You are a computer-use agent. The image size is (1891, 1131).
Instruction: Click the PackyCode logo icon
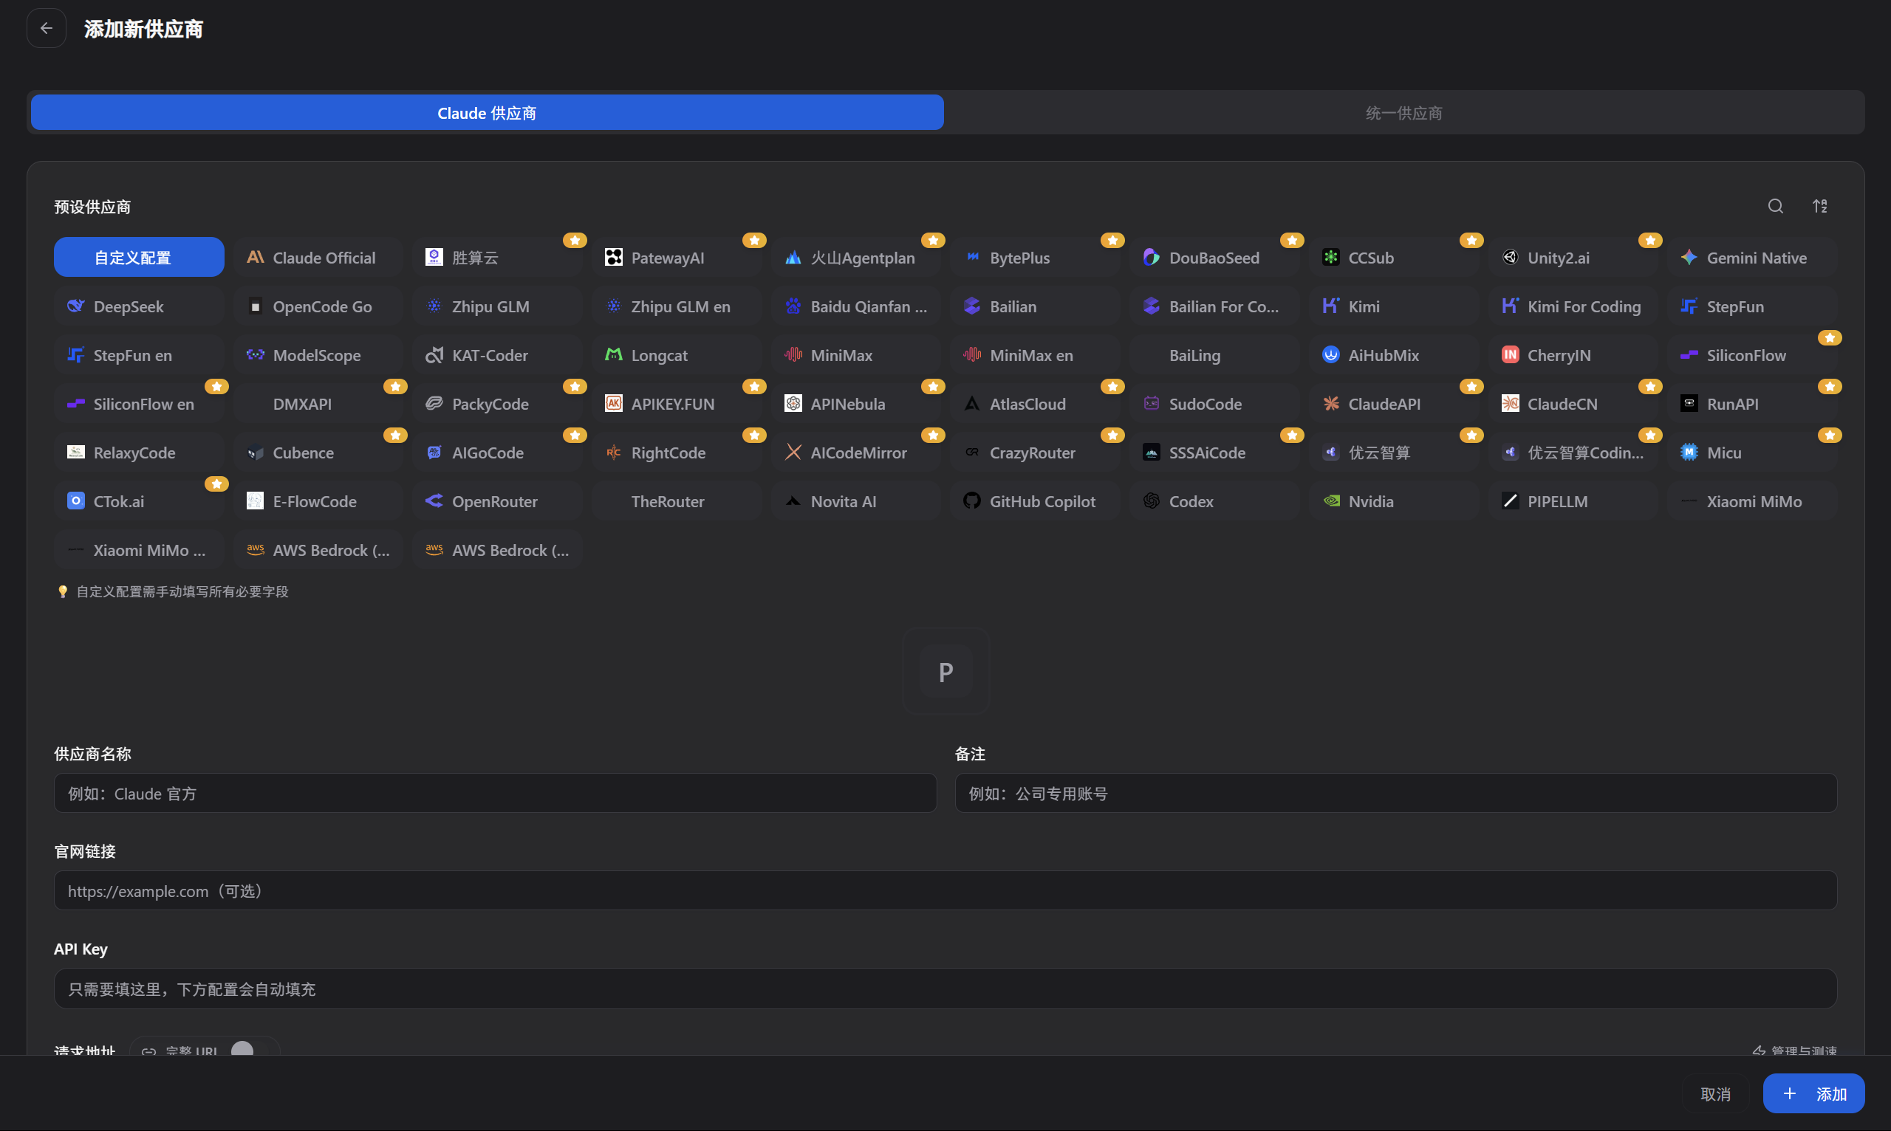coord(434,404)
